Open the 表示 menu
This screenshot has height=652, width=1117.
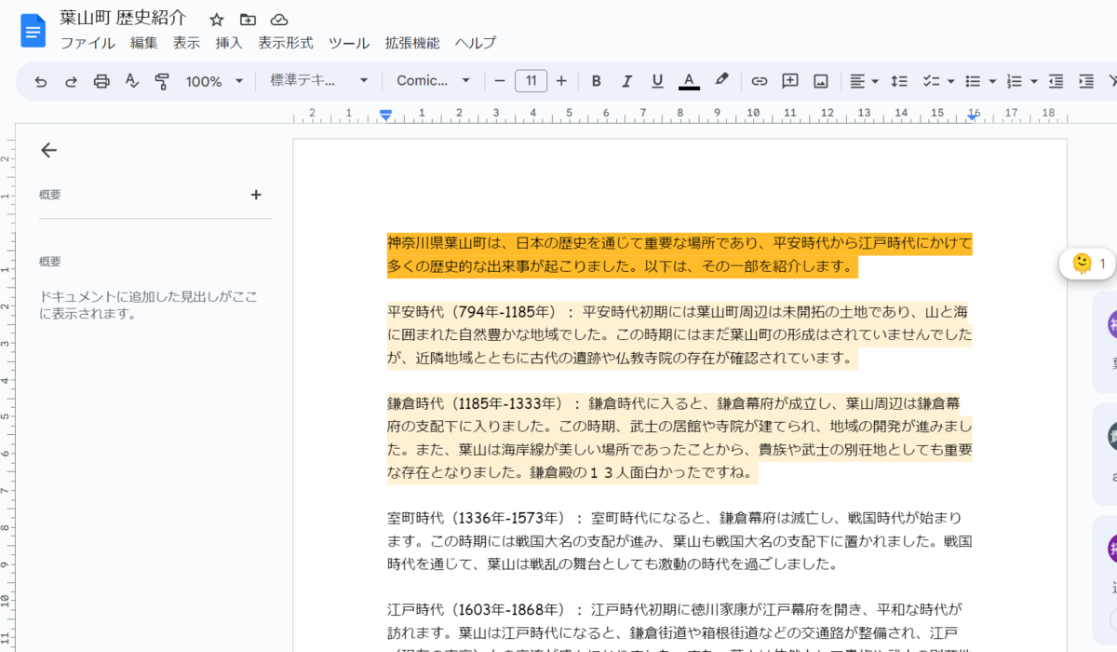[x=186, y=43]
